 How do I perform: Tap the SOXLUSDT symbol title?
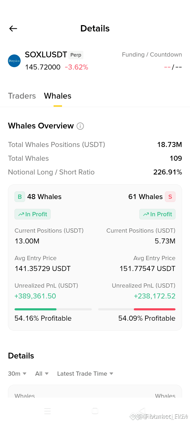46,55
